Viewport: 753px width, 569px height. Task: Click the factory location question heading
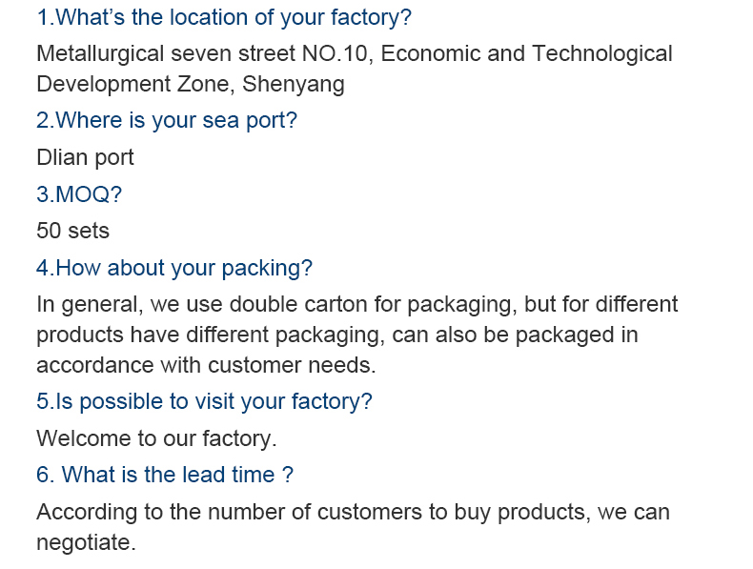pyautogui.click(x=224, y=17)
